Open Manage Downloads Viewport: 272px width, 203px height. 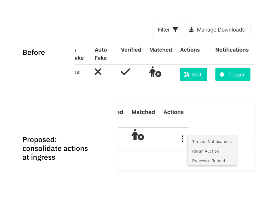coord(217,30)
